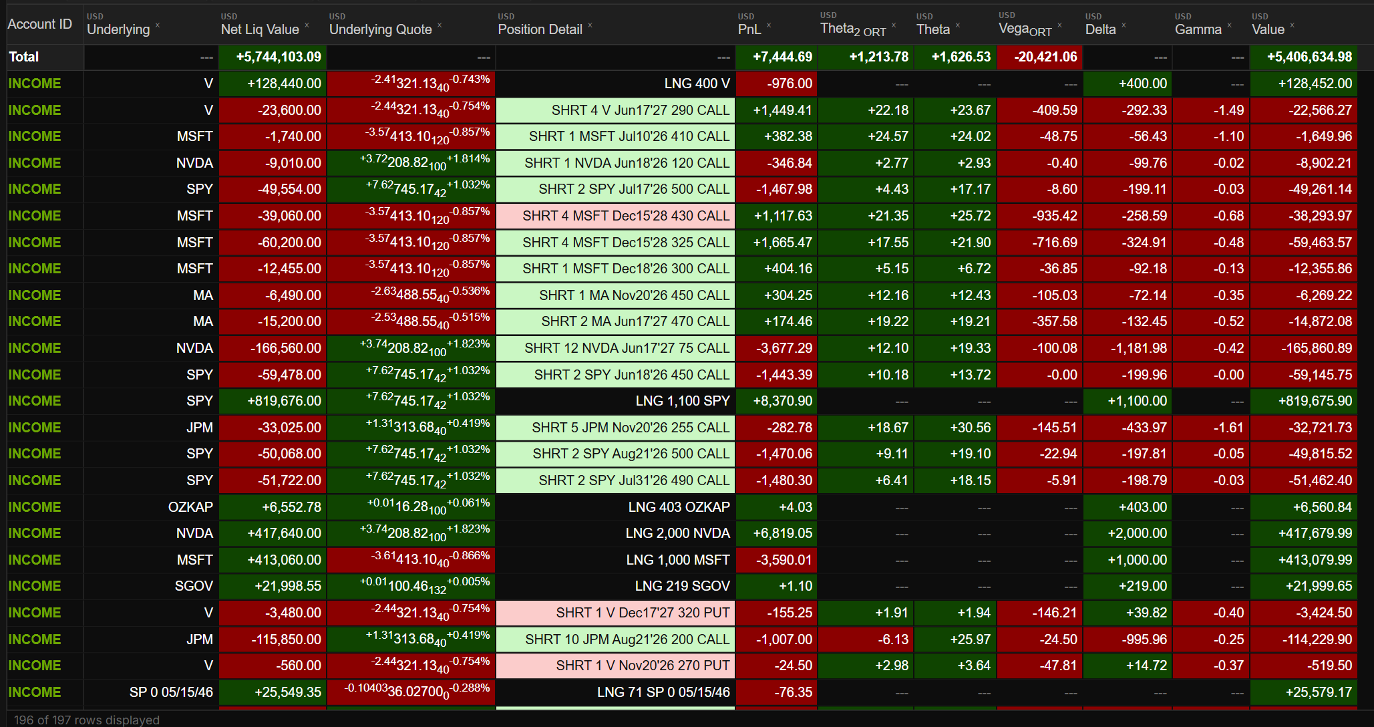Click the Net Liq Value column header

(x=260, y=29)
